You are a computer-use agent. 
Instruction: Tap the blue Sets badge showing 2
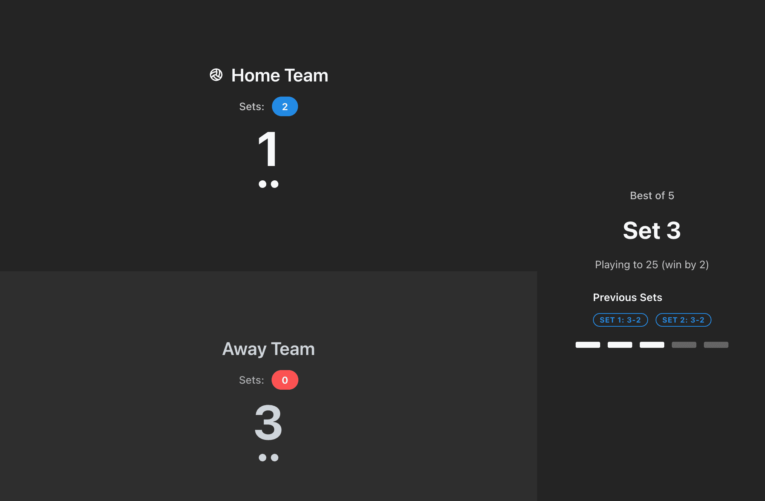click(285, 106)
